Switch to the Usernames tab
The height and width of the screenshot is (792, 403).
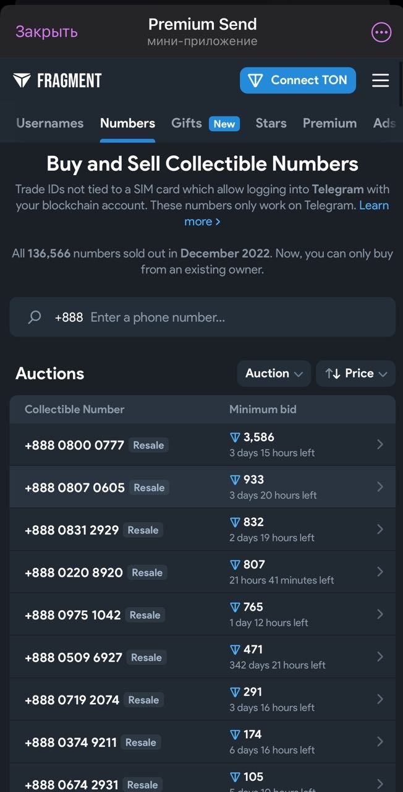pos(49,123)
